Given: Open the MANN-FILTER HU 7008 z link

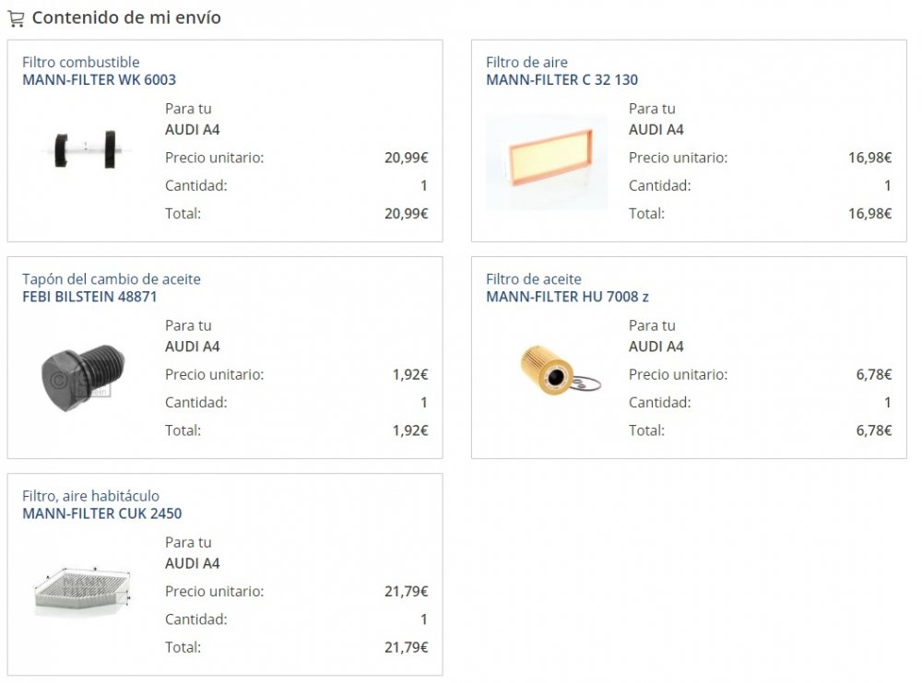Looking at the screenshot, I should point(567,297).
